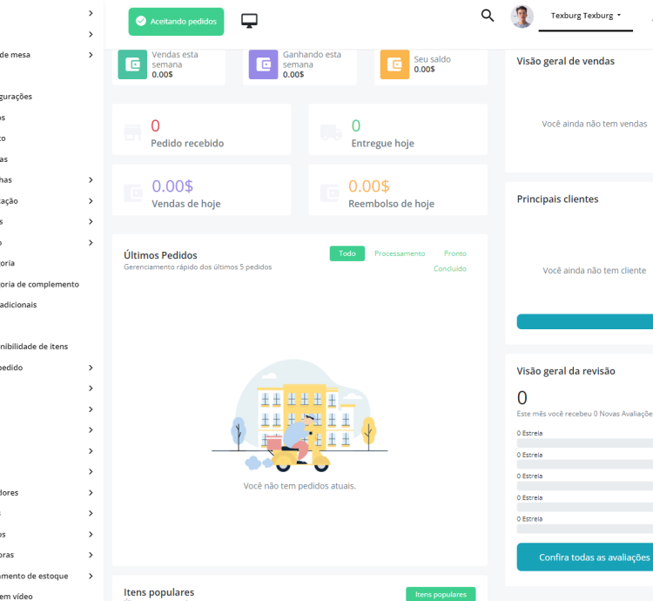
Task: Toggle the Aceitando pedidos status button
Action: click(x=176, y=21)
